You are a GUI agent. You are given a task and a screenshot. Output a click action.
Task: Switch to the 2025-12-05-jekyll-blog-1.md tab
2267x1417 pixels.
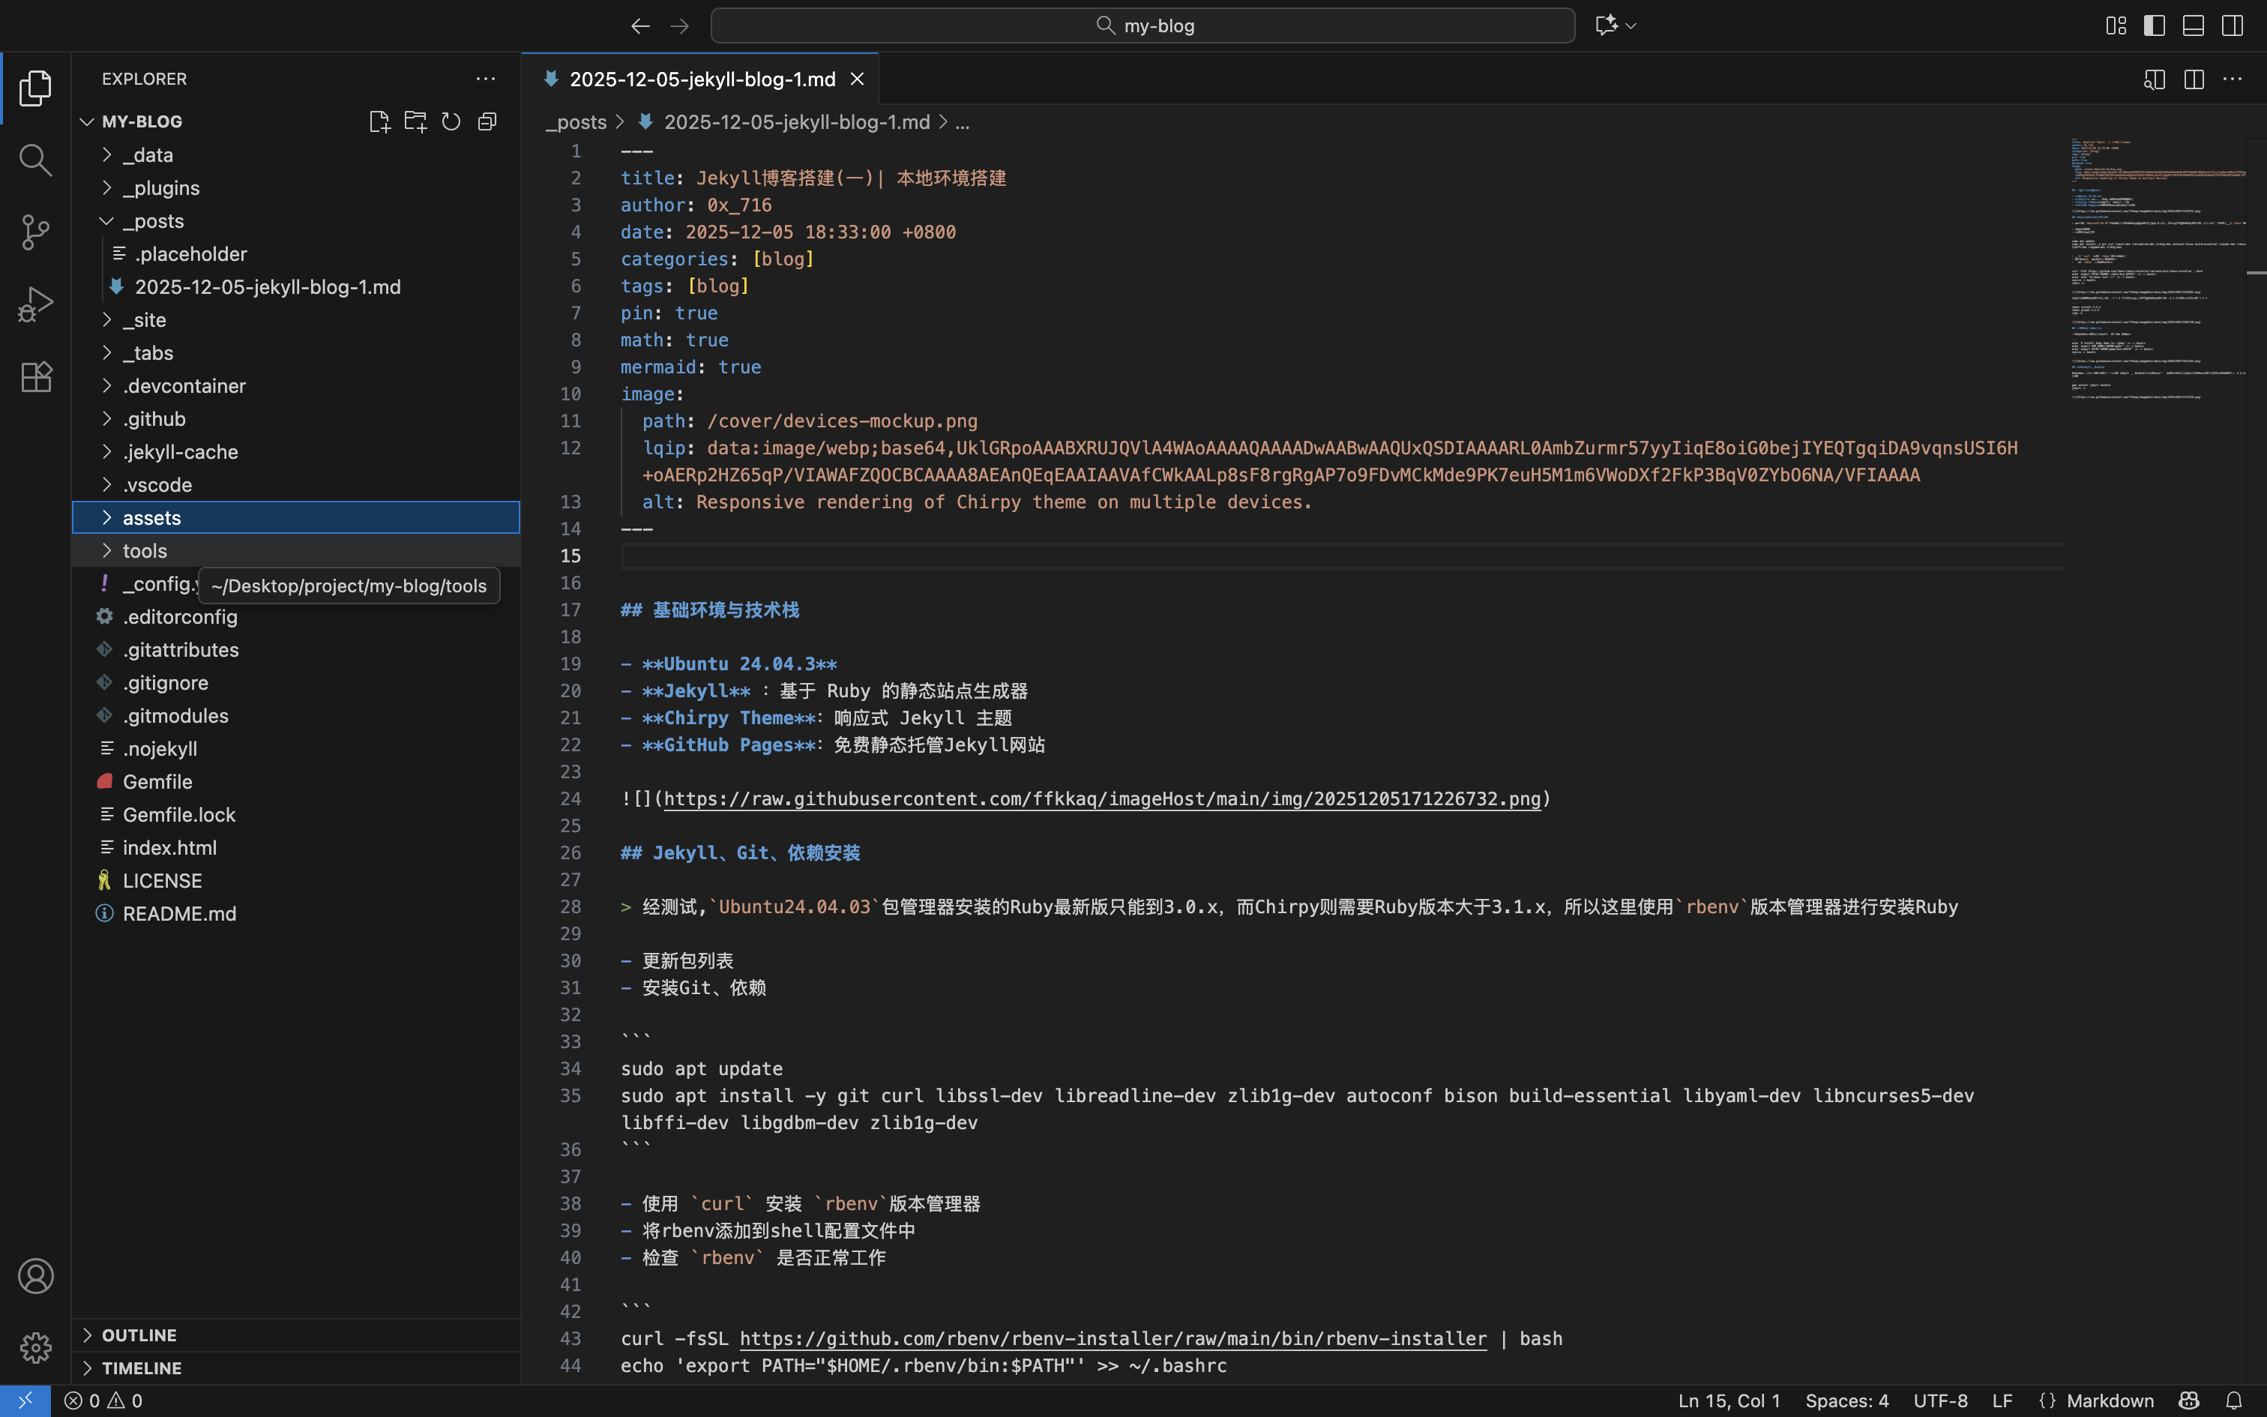point(701,79)
